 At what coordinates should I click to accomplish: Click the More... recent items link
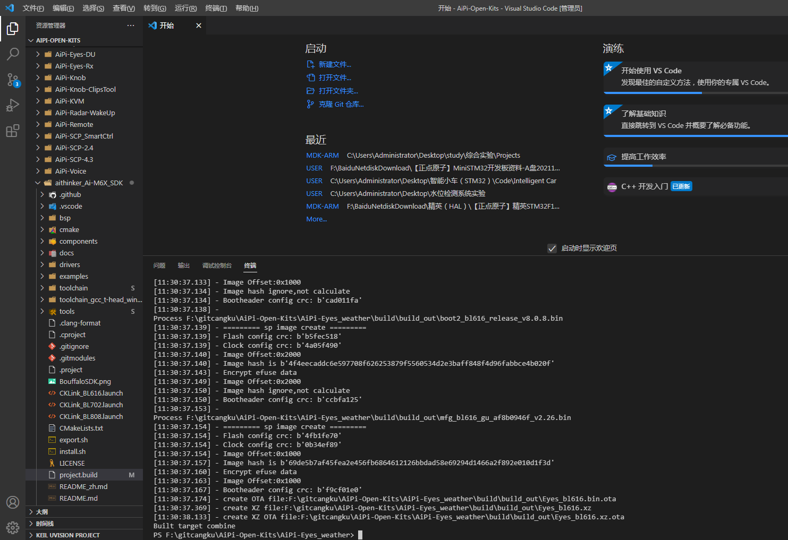pyautogui.click(x=317, y=219)
